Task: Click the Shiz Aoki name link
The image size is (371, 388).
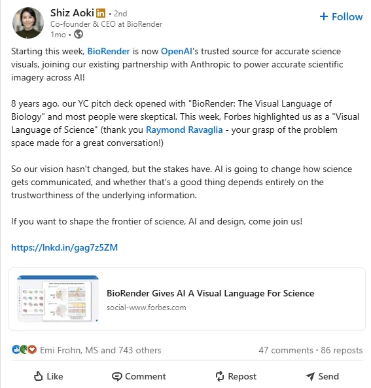Action: (x=72, y=13)
